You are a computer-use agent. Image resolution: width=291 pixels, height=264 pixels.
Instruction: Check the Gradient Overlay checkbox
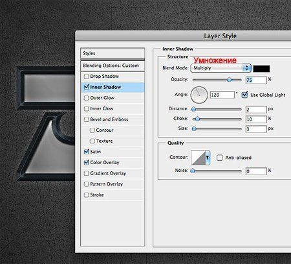point(86,173)
